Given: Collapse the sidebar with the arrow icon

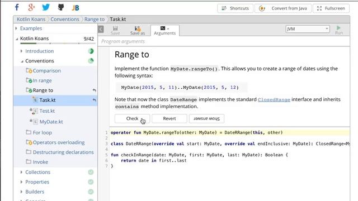Looking at the screenshot, I should [101, 29].
